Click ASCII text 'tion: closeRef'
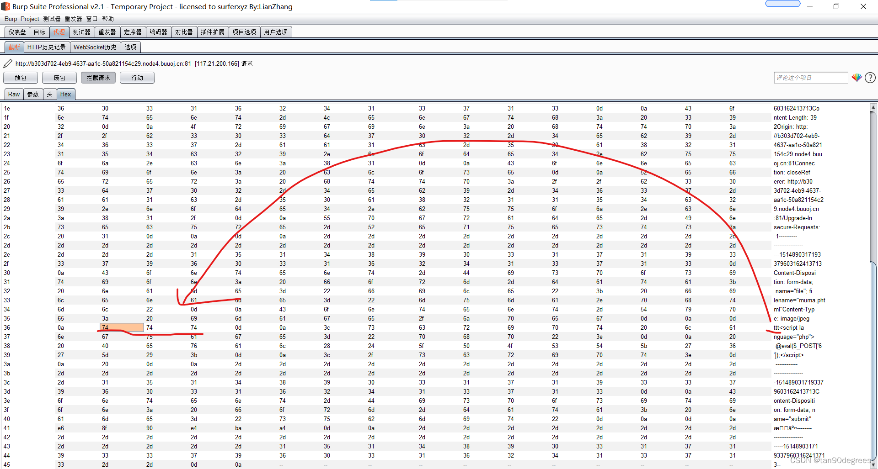878x469 pixels. coord(792,172)
